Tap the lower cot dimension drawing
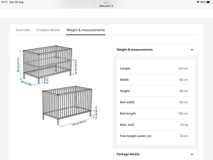213x160 pixels. 70,106
